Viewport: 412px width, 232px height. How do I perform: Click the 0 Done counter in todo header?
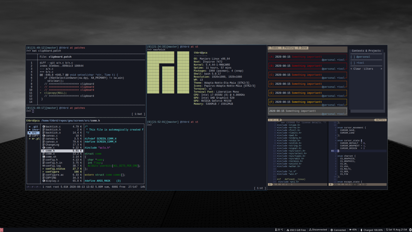[303, 48]
